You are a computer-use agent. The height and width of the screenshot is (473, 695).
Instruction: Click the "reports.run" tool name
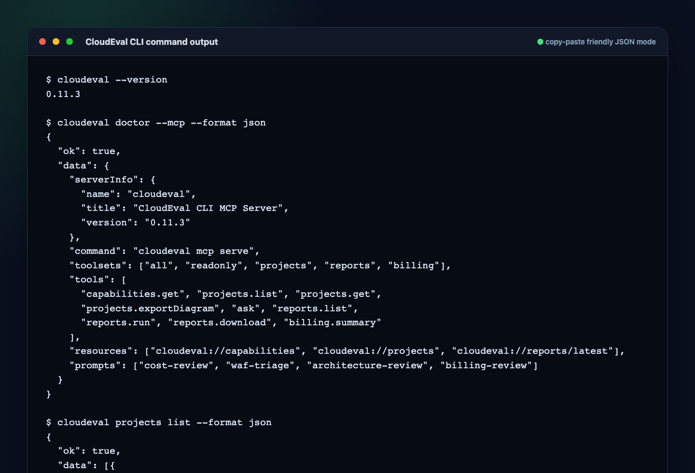coord(118,322)
